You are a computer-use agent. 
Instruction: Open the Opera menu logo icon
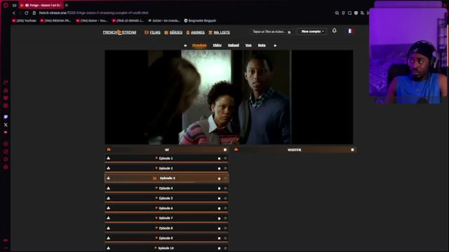[6, 5]
